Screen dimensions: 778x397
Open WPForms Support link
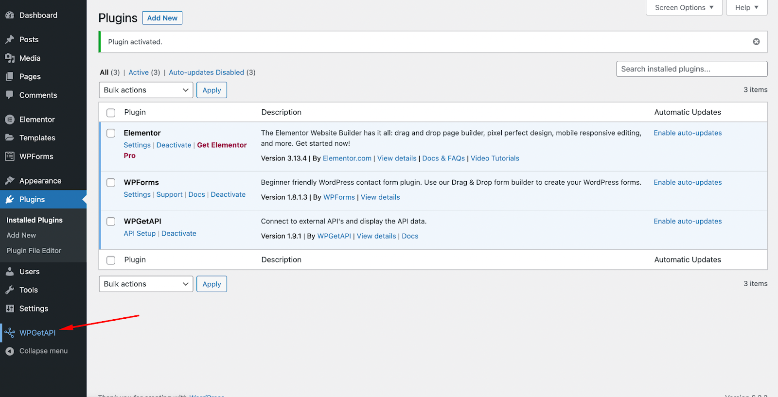coord(170,194)
